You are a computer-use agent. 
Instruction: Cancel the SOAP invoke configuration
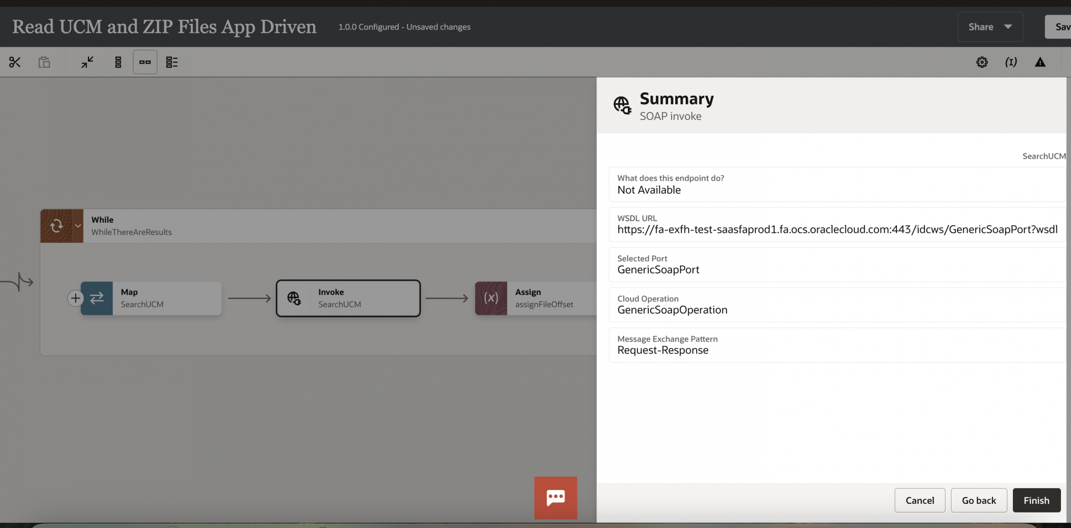[x=920, y=500]
